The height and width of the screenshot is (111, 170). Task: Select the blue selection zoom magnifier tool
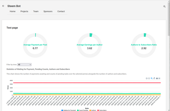[152, 78]
